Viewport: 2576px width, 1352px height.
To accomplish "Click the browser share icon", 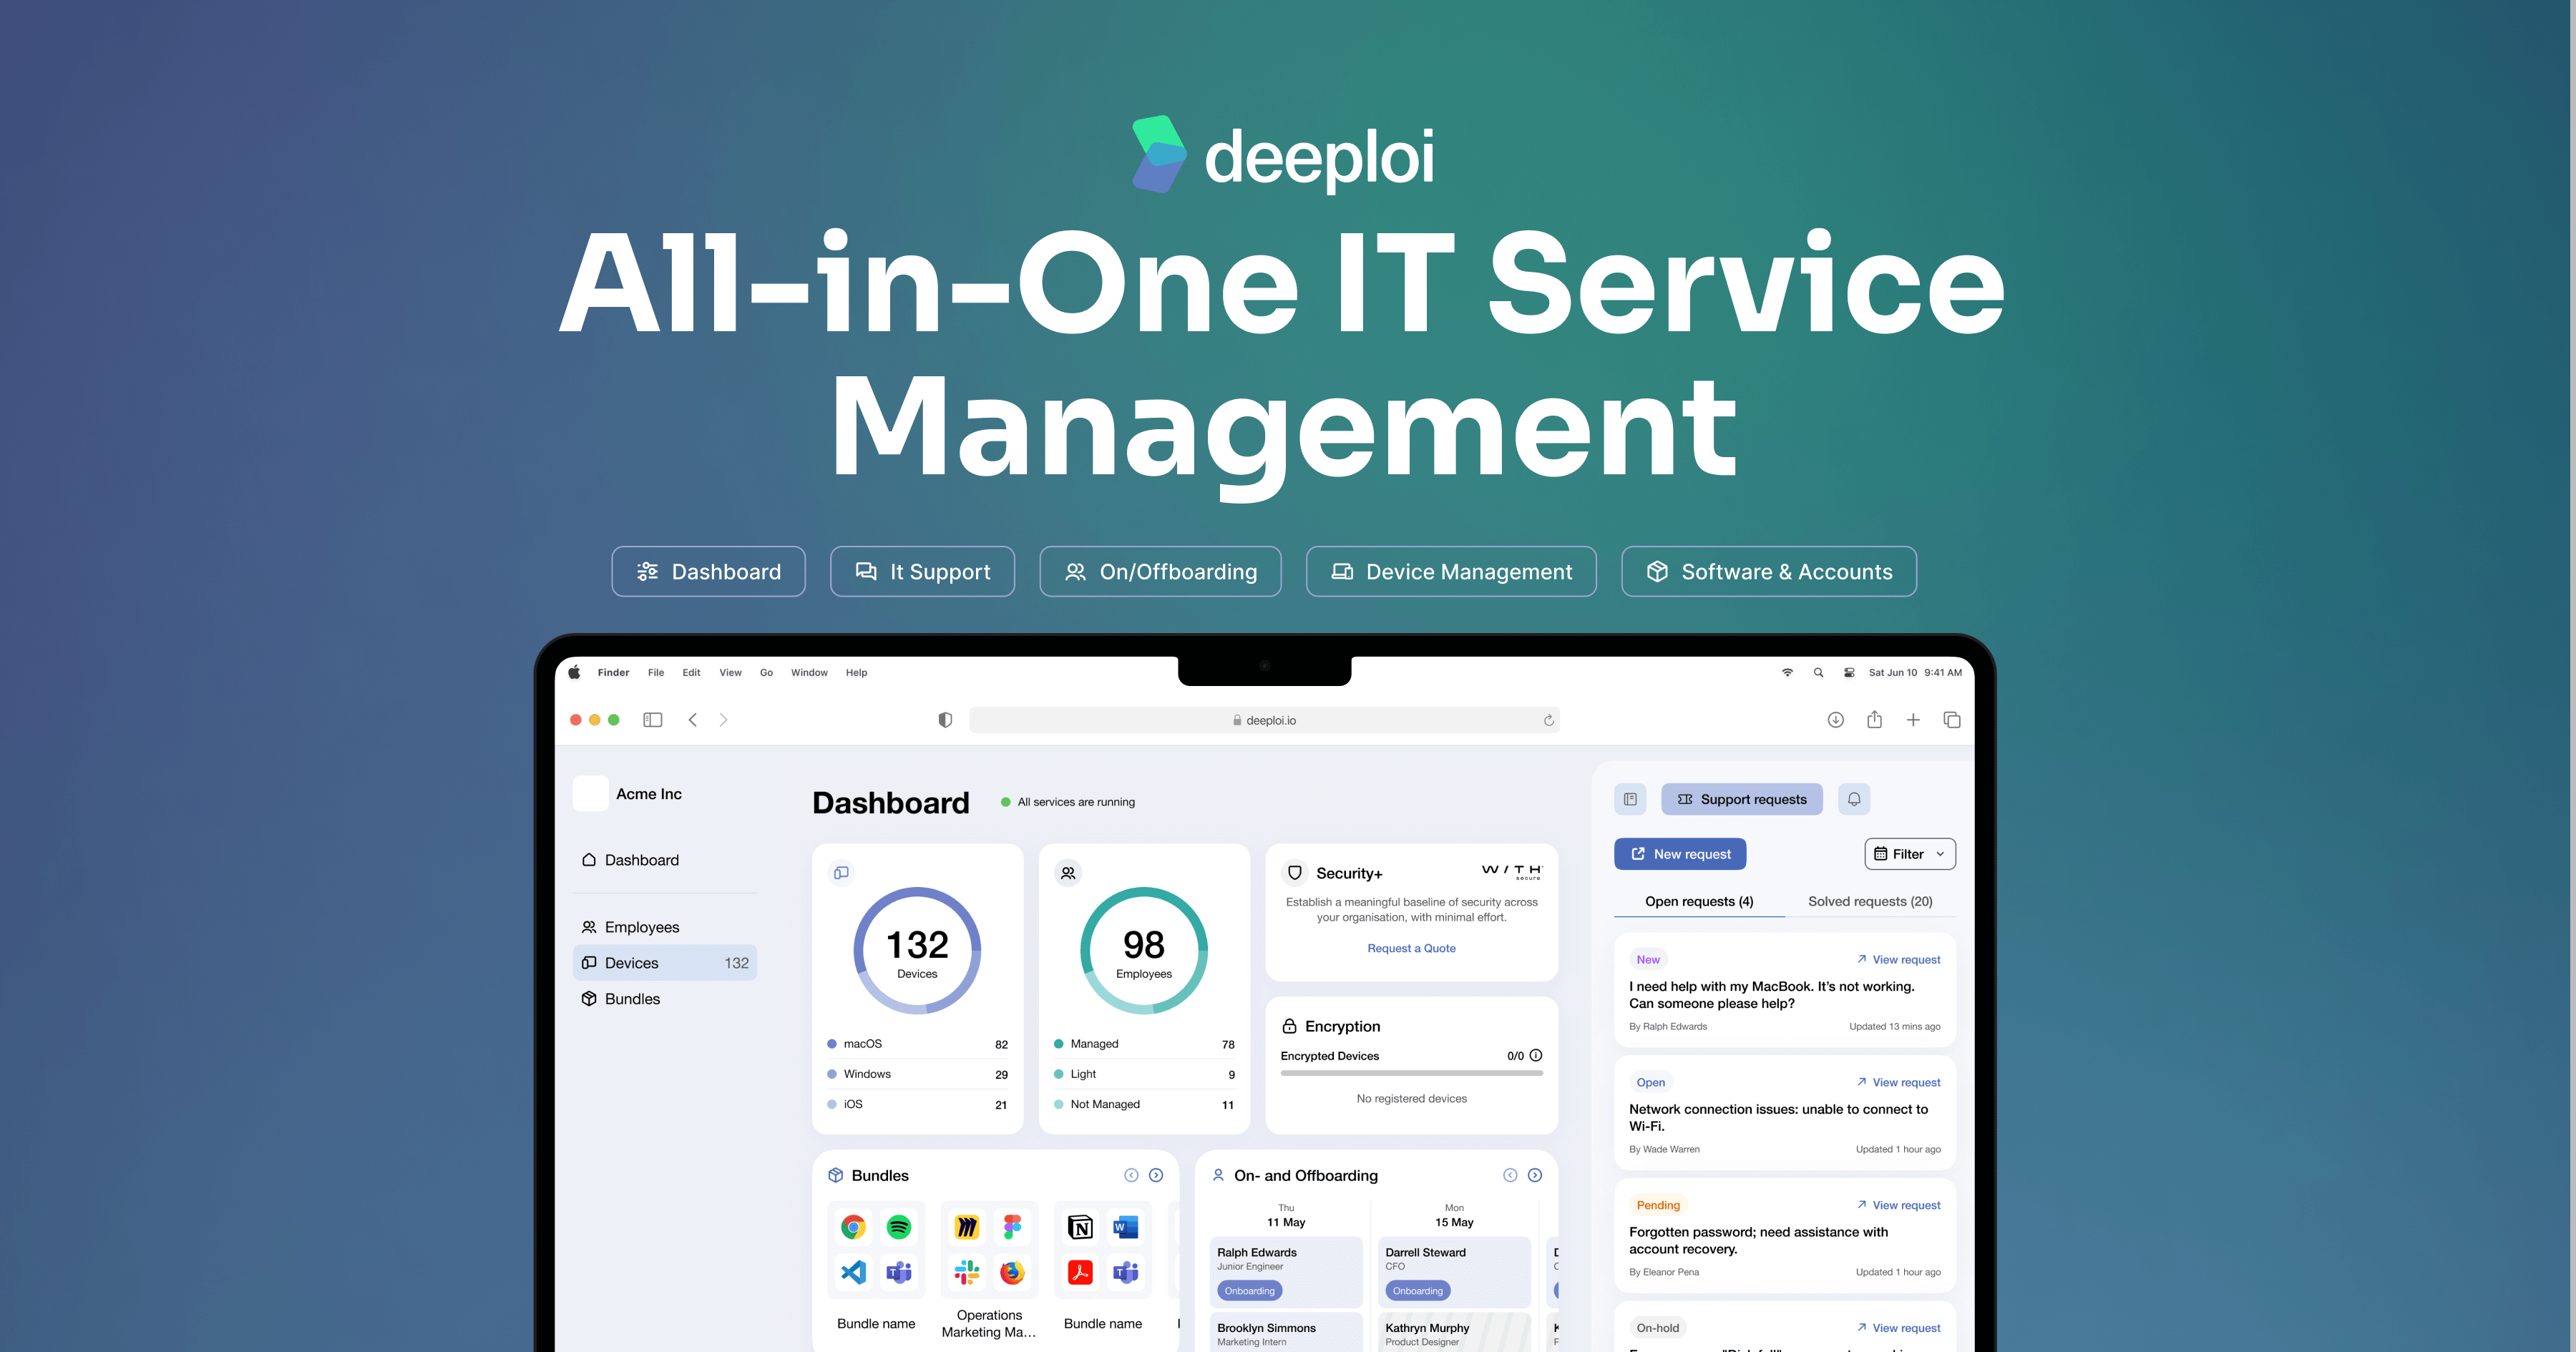I will (1874, 719).
